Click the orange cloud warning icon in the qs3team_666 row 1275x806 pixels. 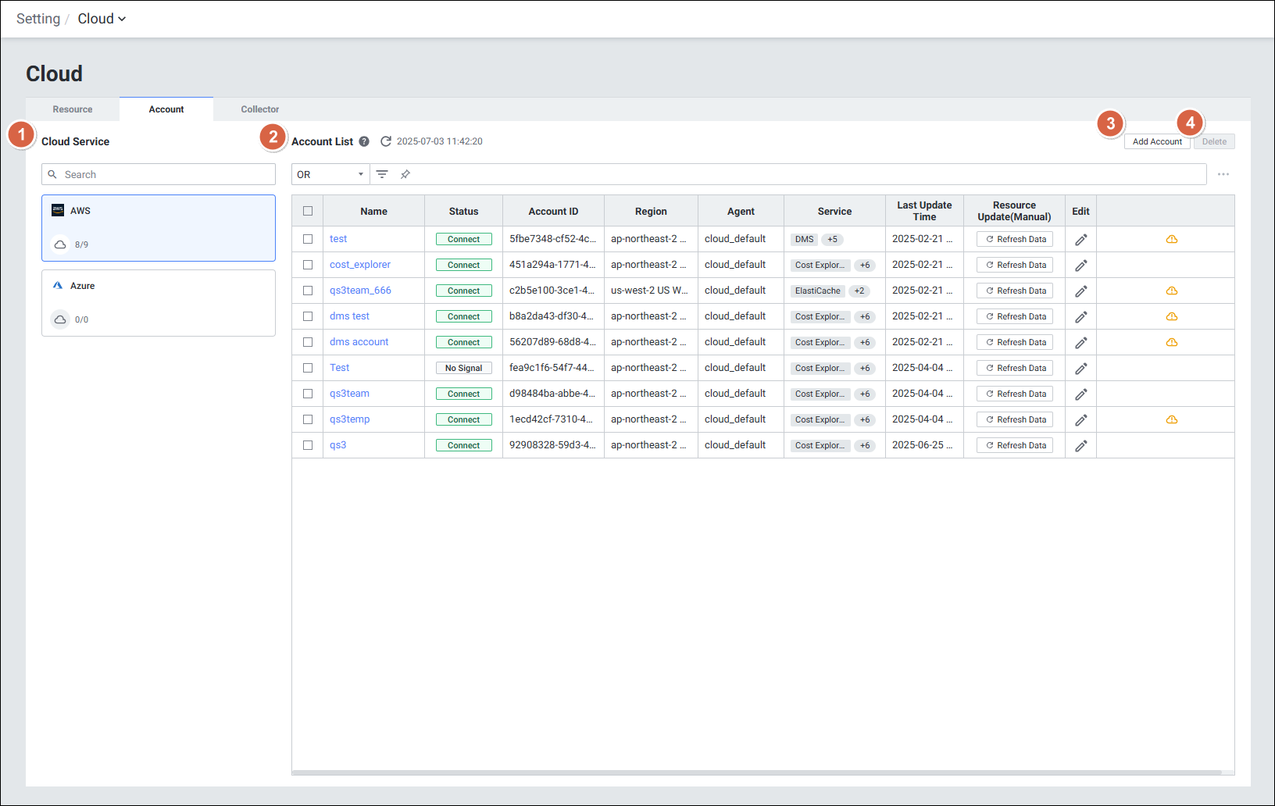tap(1171, 291)
